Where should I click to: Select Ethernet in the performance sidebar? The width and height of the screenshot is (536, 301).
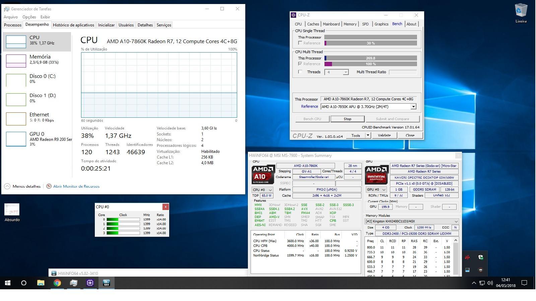click(x=37, y=118)
